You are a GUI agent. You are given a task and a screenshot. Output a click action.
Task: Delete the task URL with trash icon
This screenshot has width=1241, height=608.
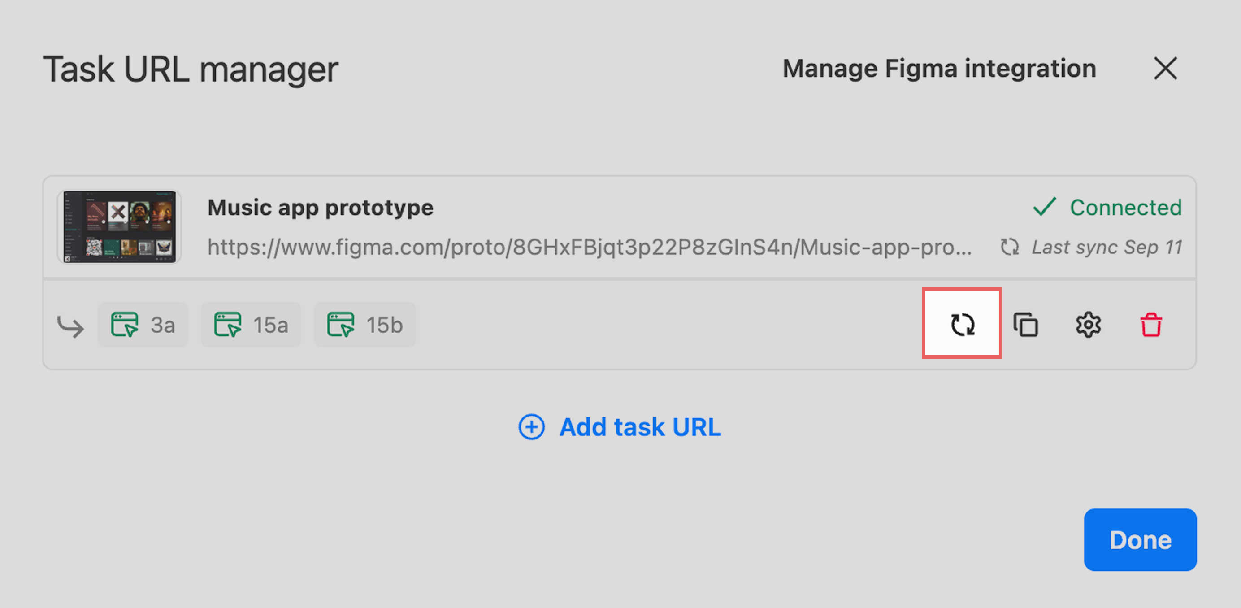(1151, 324)
